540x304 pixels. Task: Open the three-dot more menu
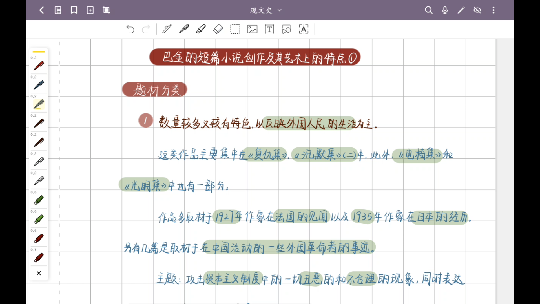click(x=493, y=10)
